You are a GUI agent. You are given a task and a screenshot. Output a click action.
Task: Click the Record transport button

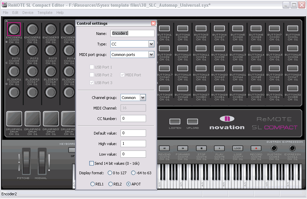tap(256, 148)
